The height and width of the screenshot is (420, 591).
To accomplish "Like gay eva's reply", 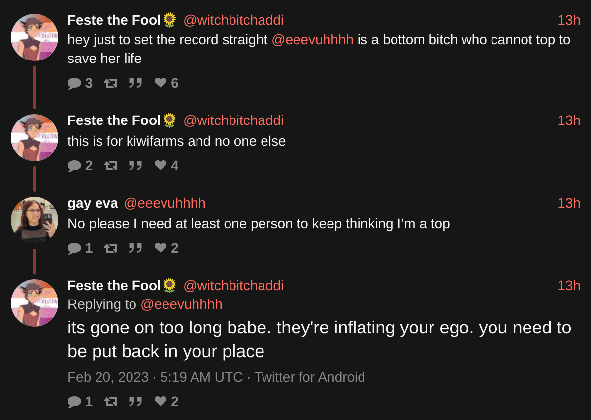I will [161, 248].
